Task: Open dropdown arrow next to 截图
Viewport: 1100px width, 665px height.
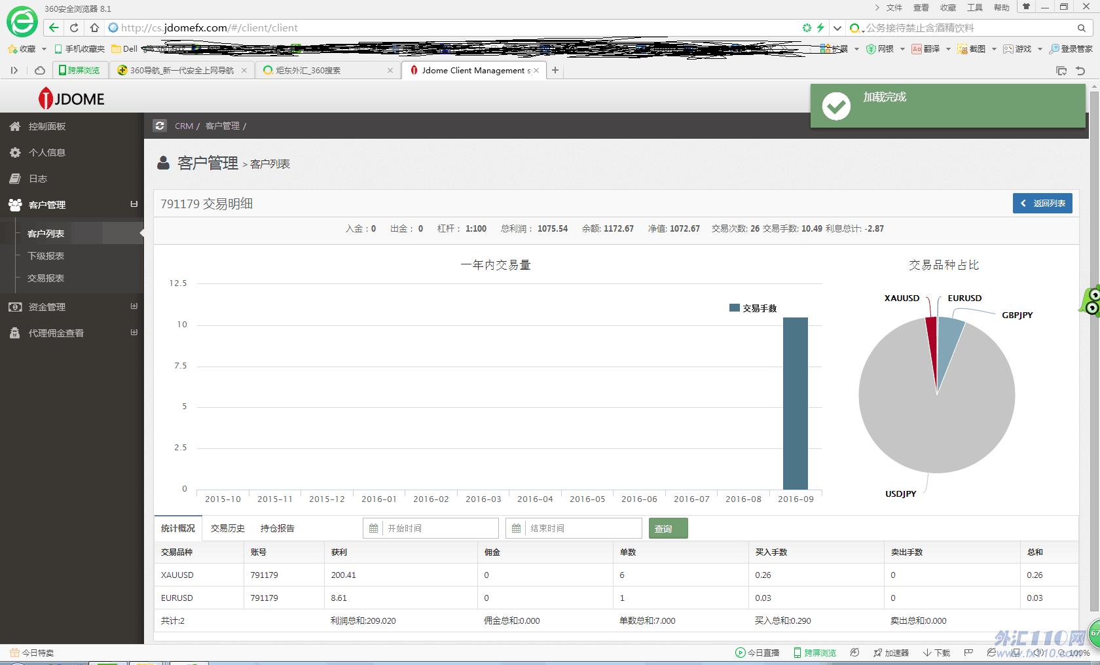Action: [x=994, y=49]
